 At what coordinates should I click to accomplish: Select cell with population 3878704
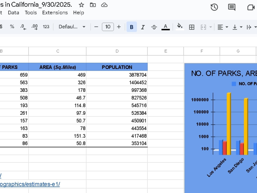[x=117, y=75]
